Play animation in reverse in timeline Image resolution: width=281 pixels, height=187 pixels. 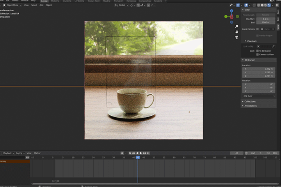click(x=137, y=153)
